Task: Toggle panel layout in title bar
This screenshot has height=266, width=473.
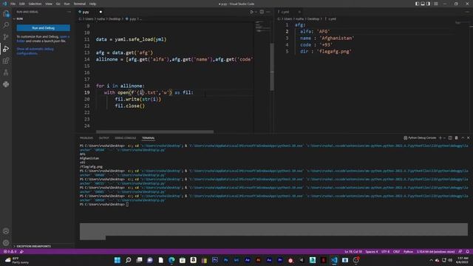Action: point(423,4)
